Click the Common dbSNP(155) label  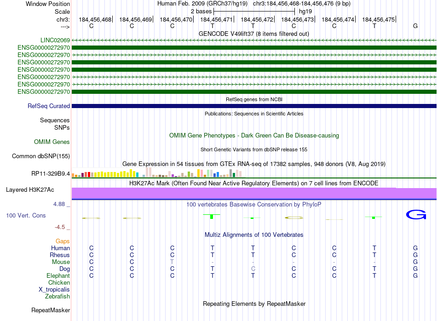[41, 156]
